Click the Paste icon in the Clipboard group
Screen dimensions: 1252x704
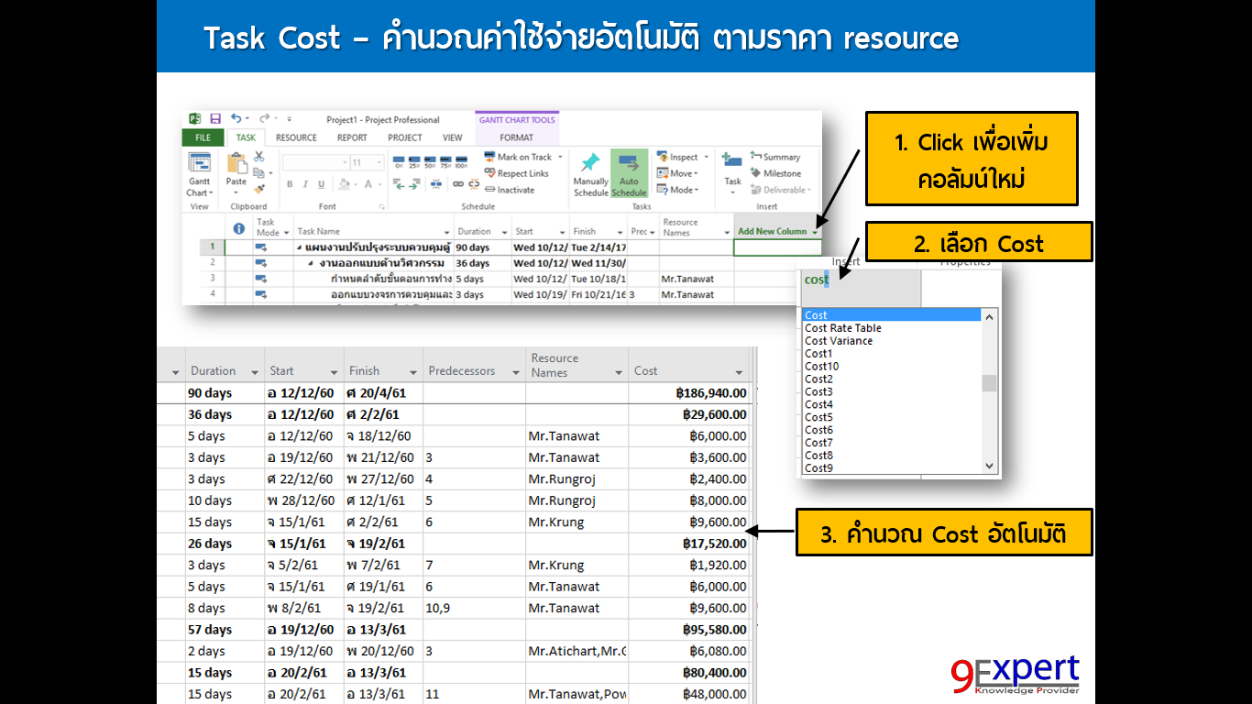tap(236, 164)
